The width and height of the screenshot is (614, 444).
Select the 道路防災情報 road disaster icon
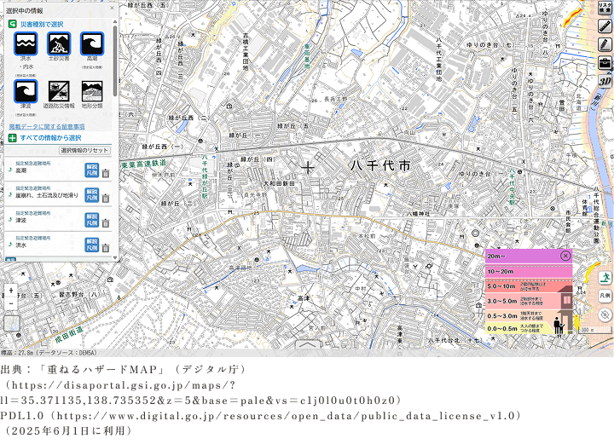(59, 92)
